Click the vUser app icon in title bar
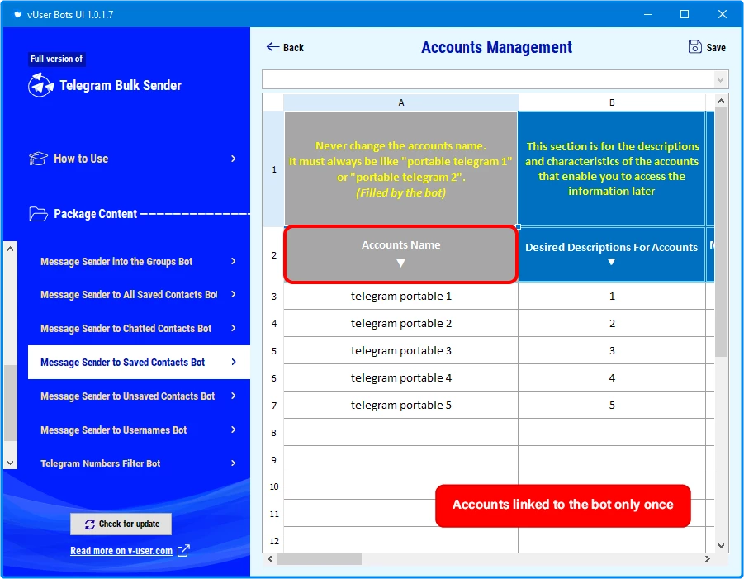Image resolution: width=744 pixels, height=579 pixels. coord(17,14)
